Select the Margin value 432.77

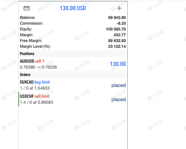pos(120,35)
